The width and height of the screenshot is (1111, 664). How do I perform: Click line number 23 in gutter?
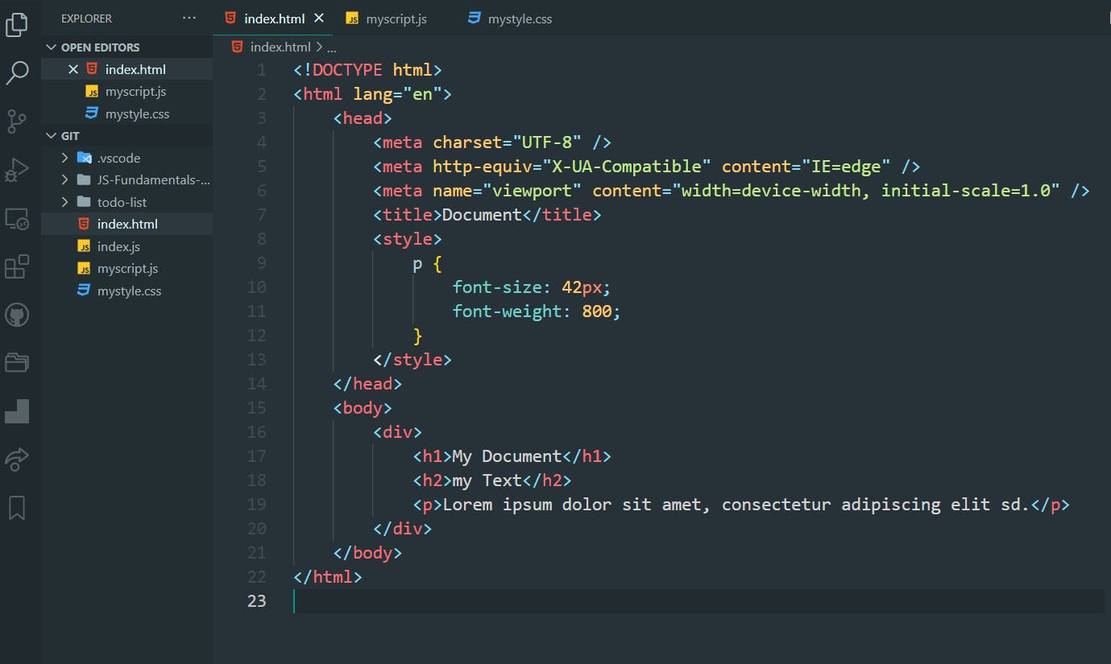coord(256,601)
